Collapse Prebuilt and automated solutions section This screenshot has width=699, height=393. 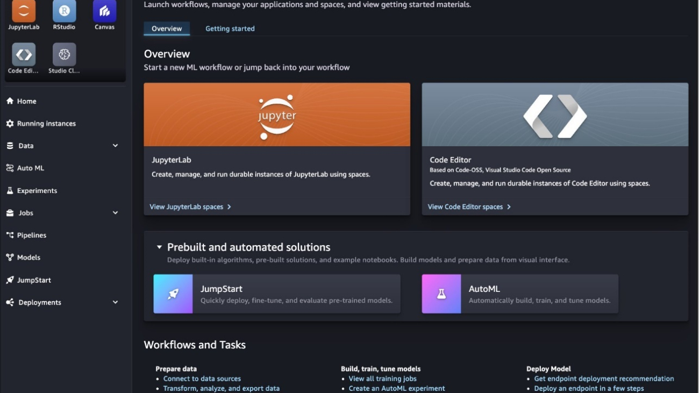(159, 247)
